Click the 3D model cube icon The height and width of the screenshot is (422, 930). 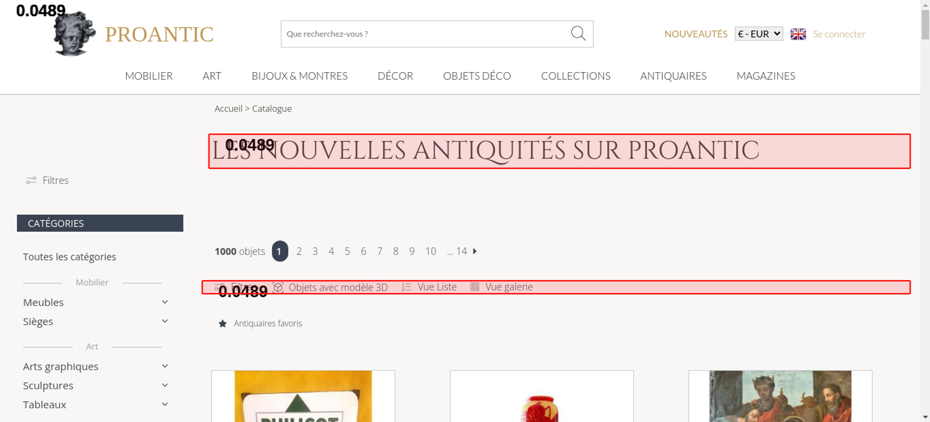point(278,287)
